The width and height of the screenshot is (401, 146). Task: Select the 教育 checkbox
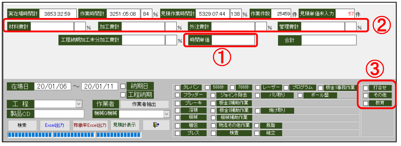pyautogui.click(x=366, y=103)
